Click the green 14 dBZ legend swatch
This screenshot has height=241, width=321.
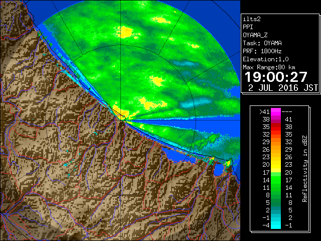coord(276,180)
